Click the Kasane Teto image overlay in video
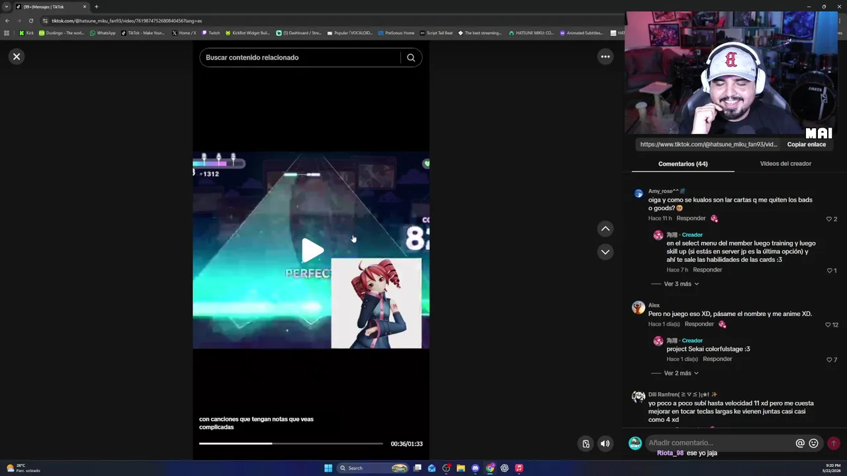Viewport: 847px width, 476px height. (376, 303)
